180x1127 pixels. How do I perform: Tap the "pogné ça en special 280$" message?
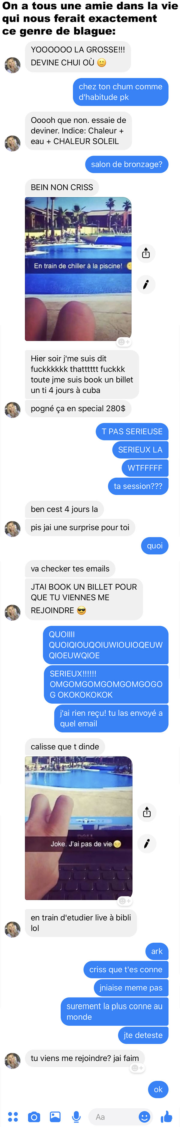[x=78, y=409]
